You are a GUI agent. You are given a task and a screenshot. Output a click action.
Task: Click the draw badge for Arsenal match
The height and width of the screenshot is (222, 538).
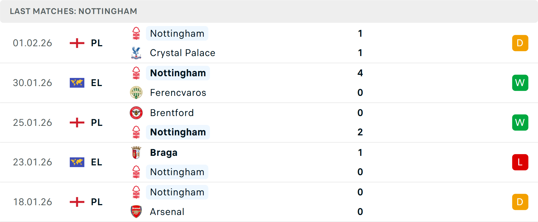click(520, 202)
